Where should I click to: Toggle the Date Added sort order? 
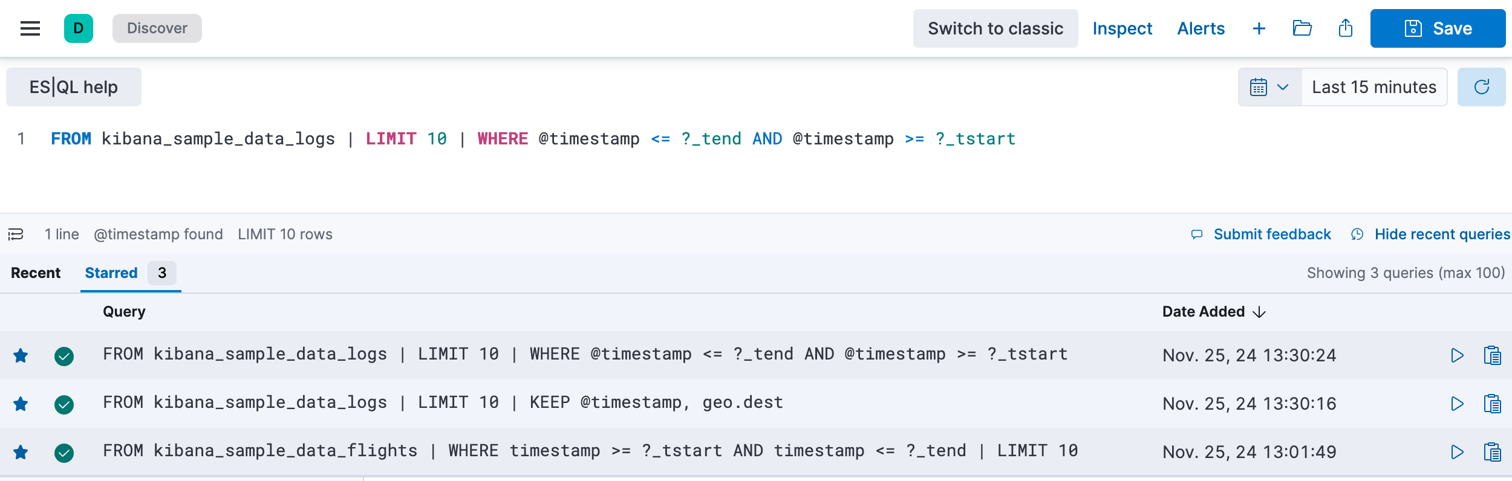point(1211,312)
